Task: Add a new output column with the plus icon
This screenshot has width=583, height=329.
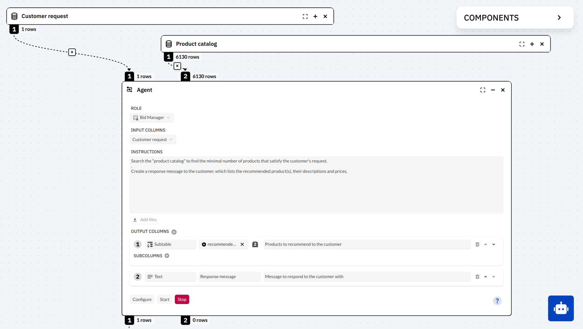Action: [174, 232]
